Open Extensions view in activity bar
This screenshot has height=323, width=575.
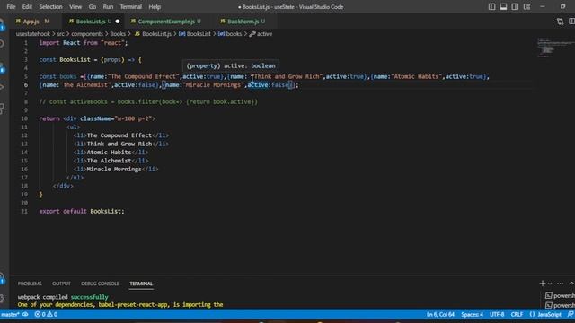click(3, 109)
